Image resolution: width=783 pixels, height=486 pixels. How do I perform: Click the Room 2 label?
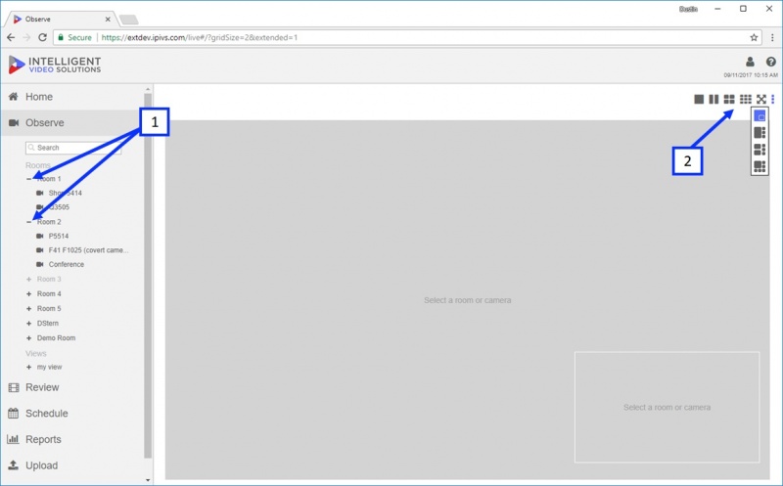point(49,222)
